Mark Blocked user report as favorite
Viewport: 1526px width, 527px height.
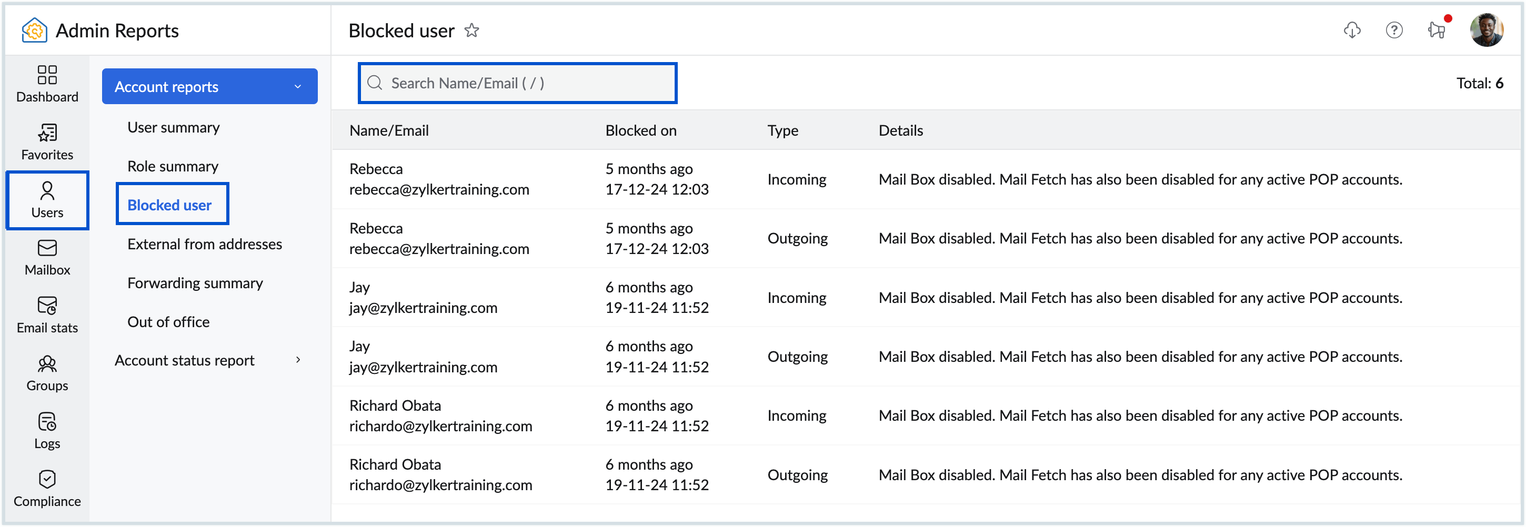(471, 30)
